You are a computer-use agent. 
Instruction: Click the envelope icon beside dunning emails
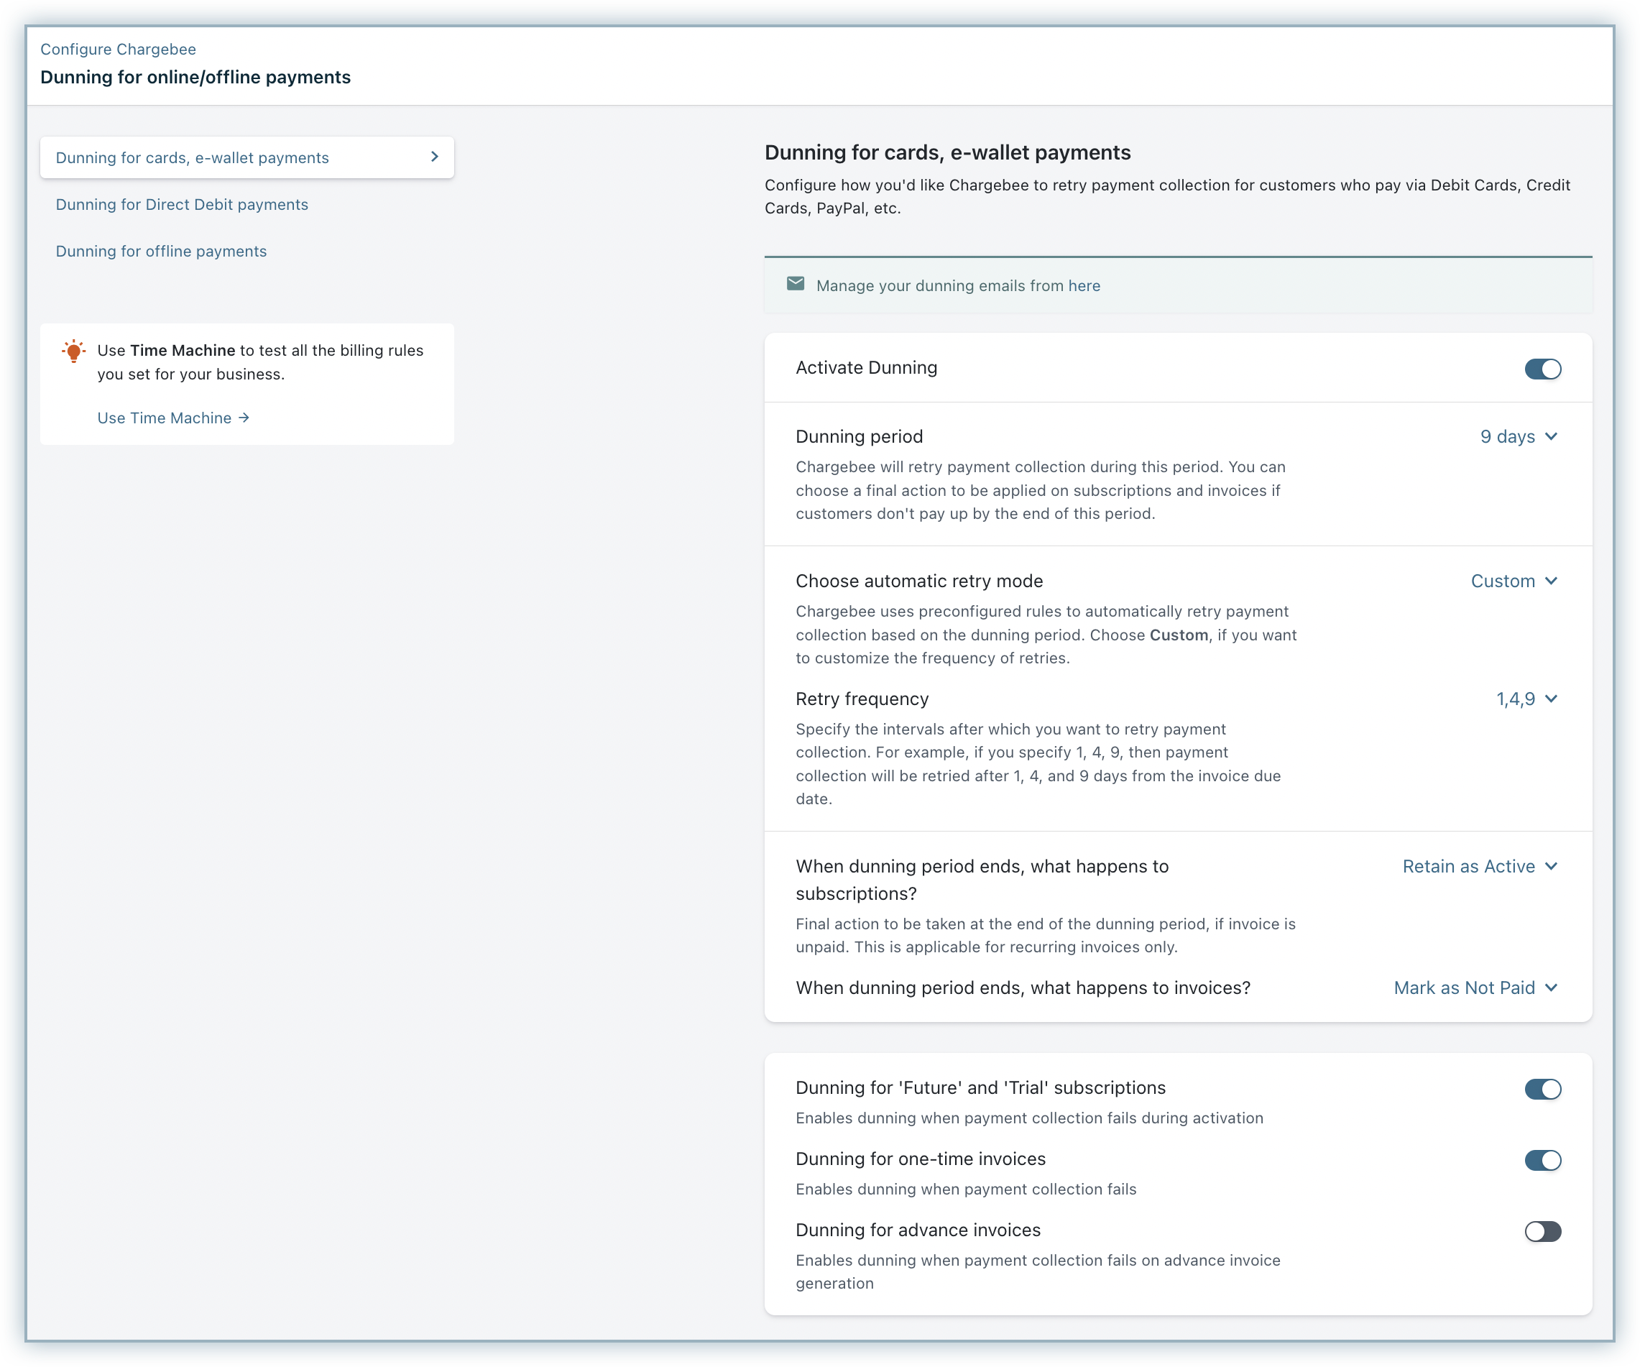pyautogui.click(x=795, y=284)
